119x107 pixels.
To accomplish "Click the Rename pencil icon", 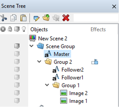I will (36, 19).
